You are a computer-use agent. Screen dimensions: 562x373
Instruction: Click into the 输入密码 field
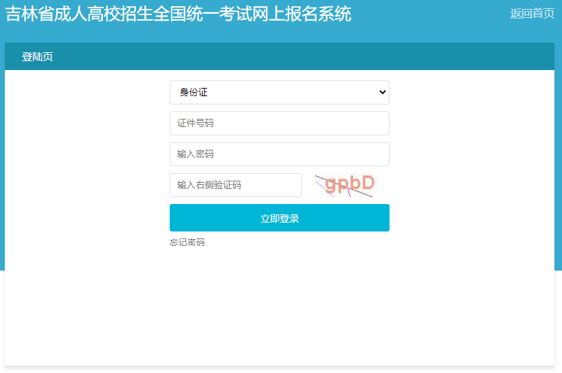pos(279,155)
